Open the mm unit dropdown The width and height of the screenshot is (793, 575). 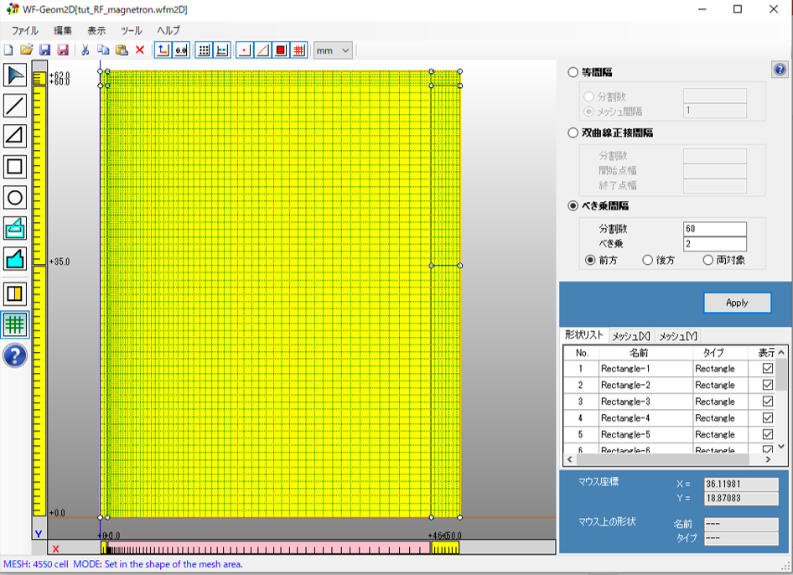[x=333, y=50]
